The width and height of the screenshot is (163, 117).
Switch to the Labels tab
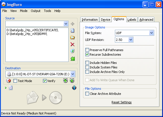click(x=132, y=20)
